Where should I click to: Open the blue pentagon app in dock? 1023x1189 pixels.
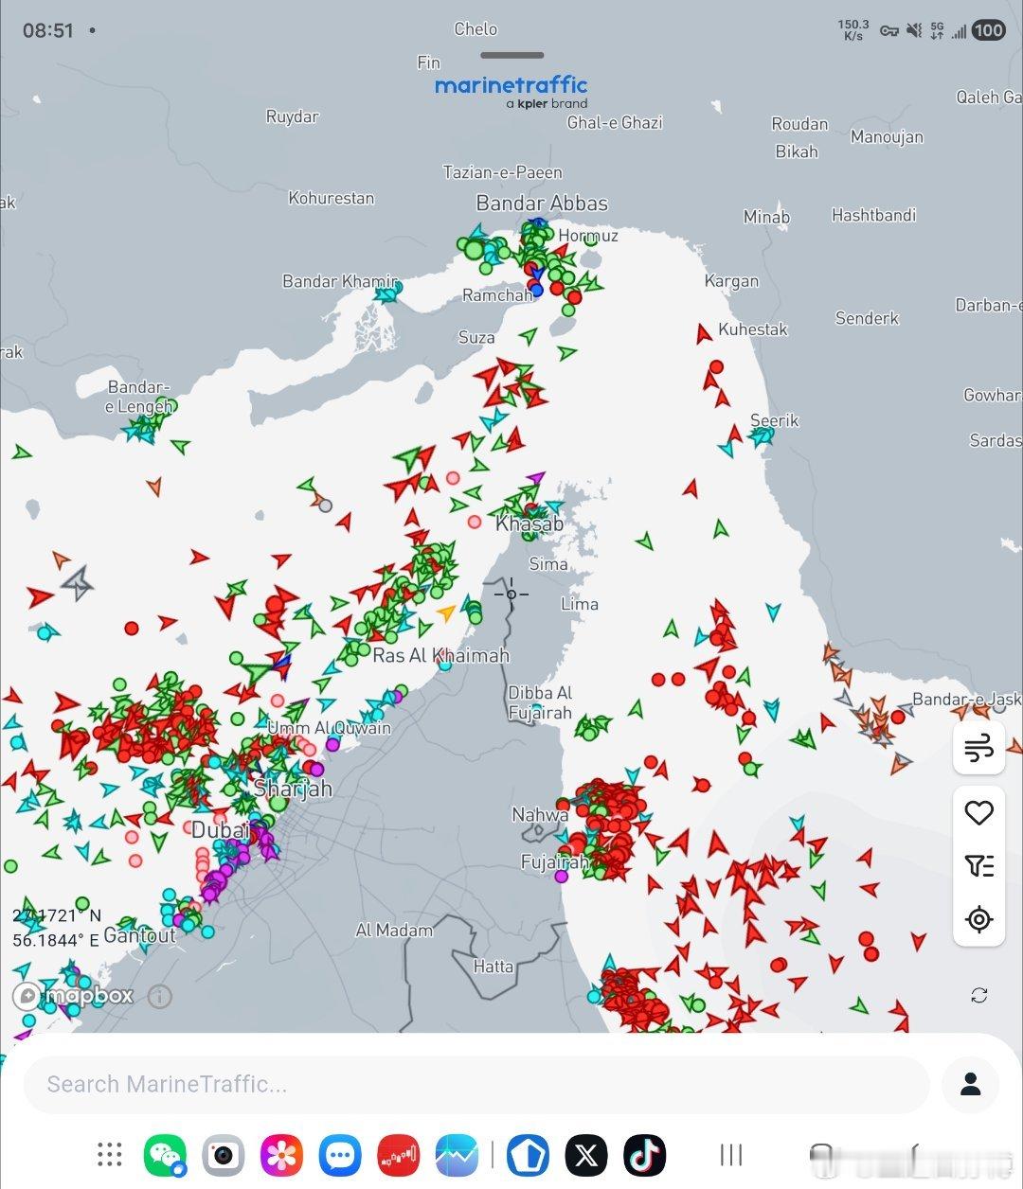[x=529, y=1155]
